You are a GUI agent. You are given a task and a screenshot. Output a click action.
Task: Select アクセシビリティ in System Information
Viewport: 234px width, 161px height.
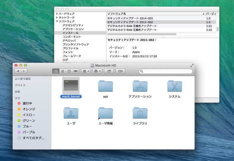73,25
